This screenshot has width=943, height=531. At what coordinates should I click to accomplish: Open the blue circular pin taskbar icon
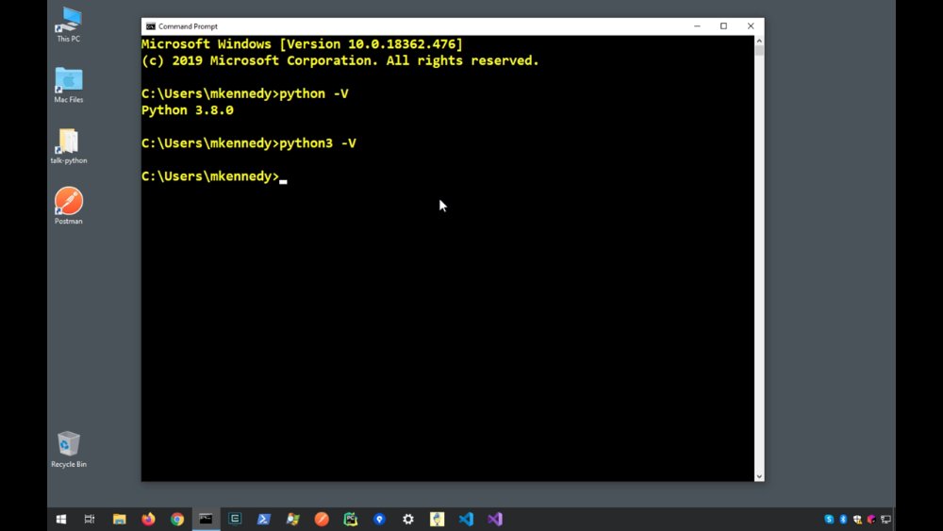pyautogui.click(x=379, y=519)
